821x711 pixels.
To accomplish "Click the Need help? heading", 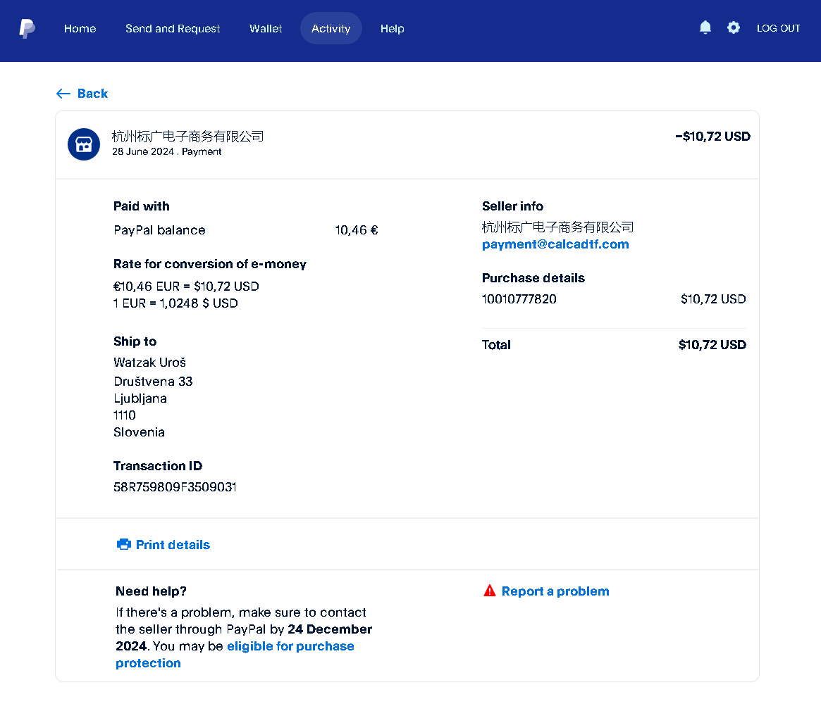I will point(151,591).
